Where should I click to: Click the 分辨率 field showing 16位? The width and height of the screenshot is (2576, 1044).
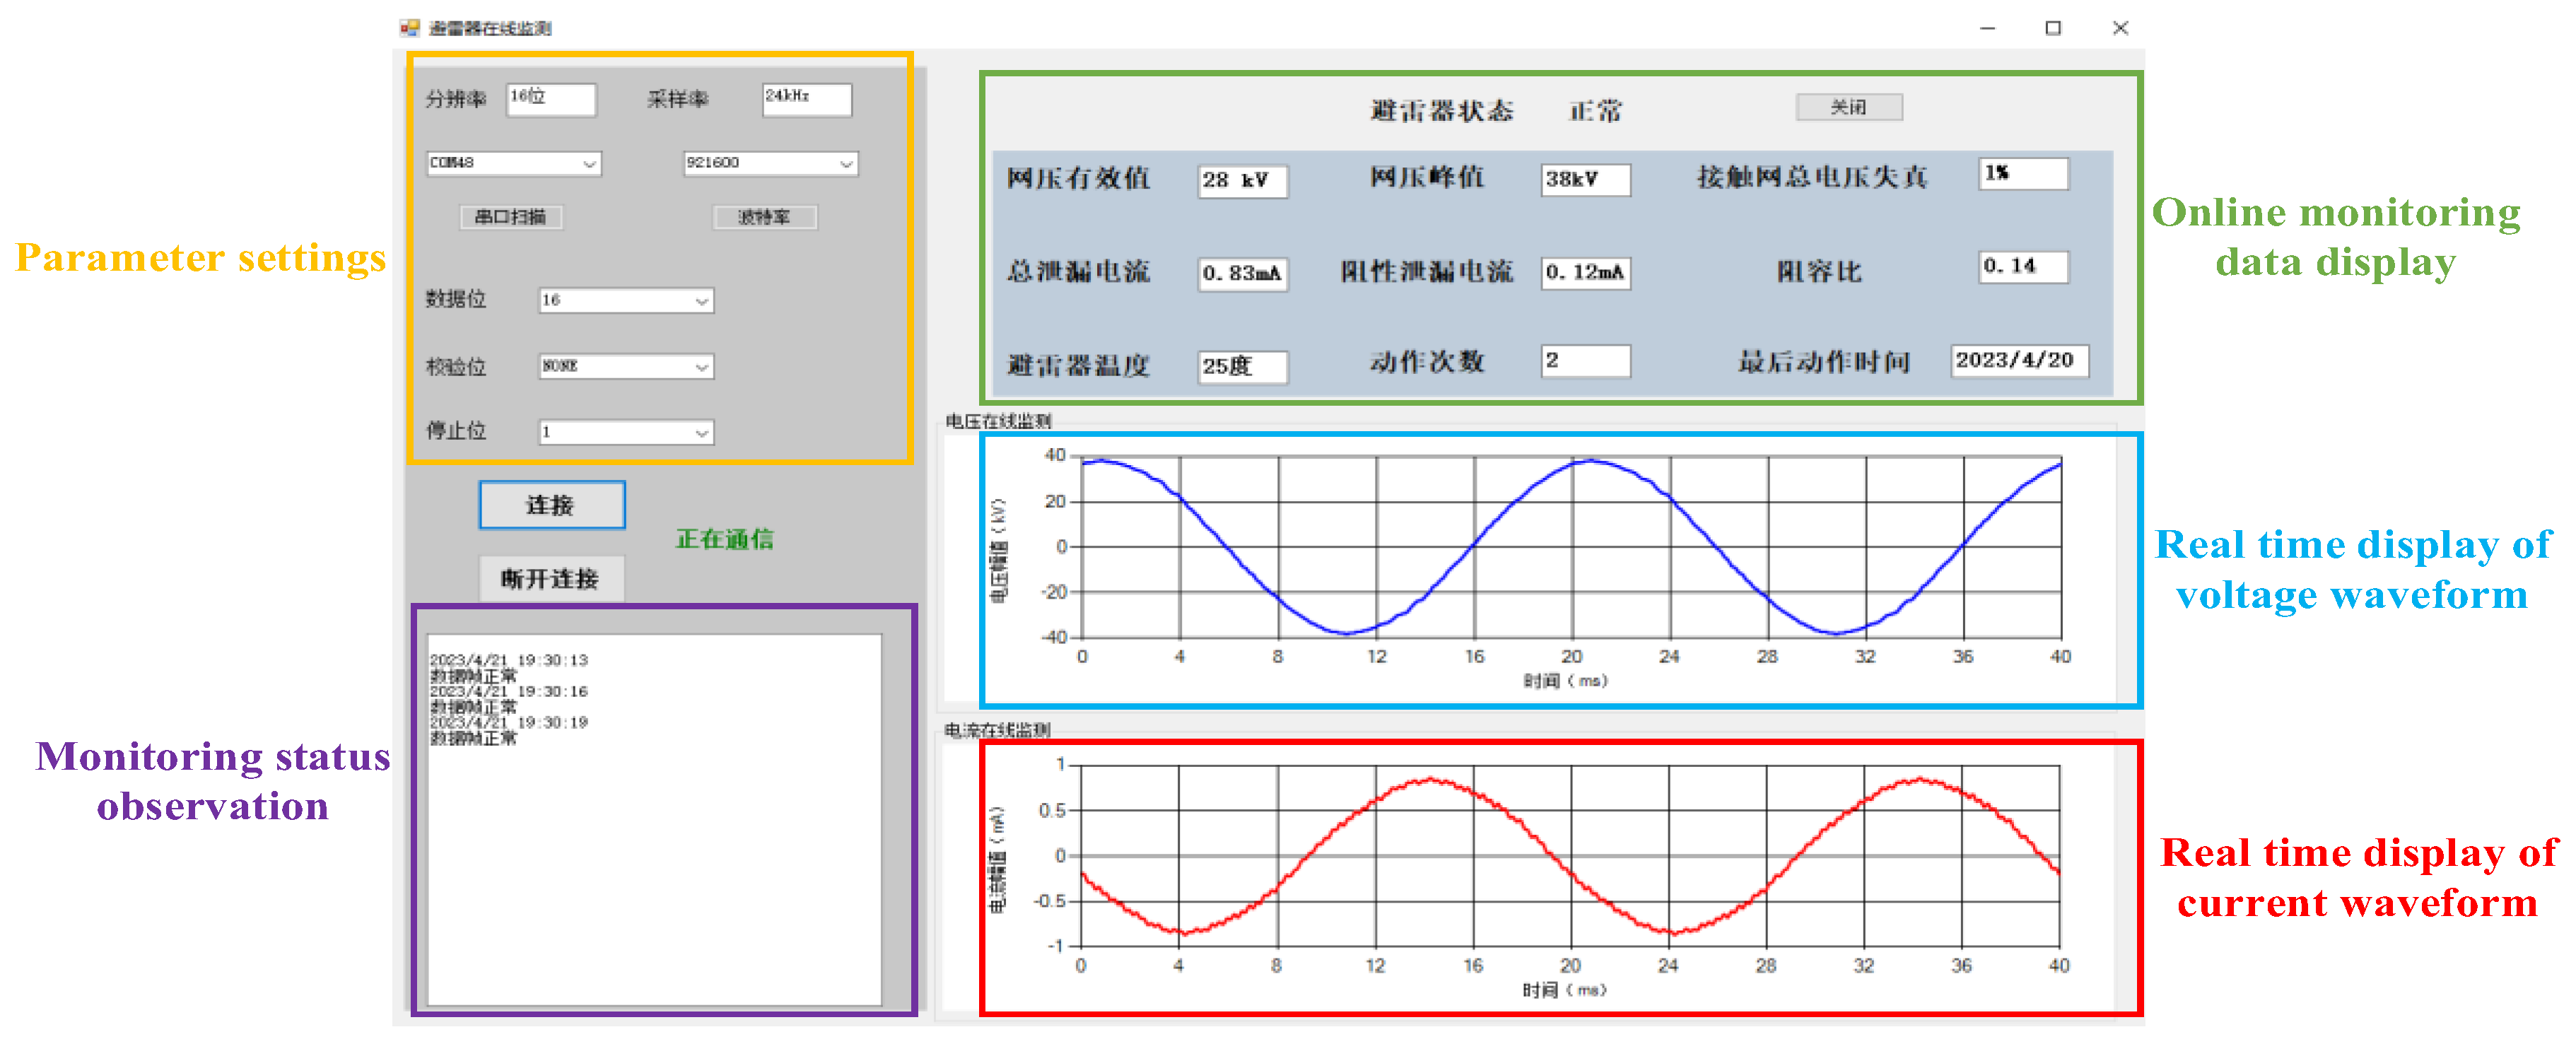550,99
